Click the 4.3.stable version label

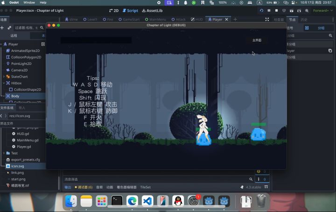point(253,187)
